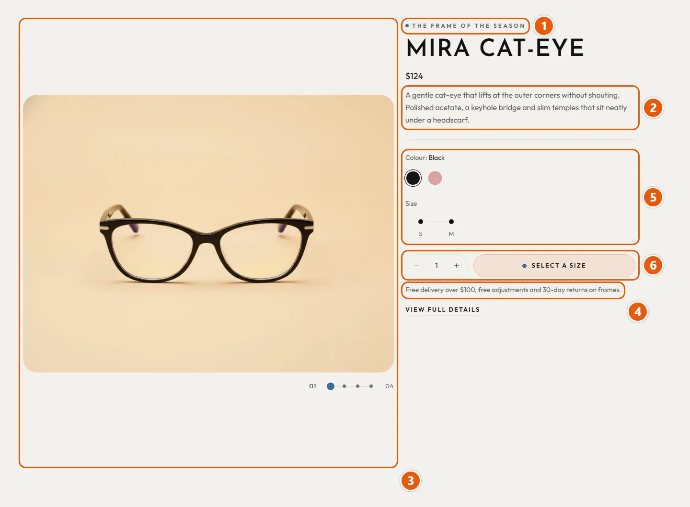Viewport: 690px width, 507px height.
Task: Click the Mira cat-eye glasses product image
Action: pos(208,234)
